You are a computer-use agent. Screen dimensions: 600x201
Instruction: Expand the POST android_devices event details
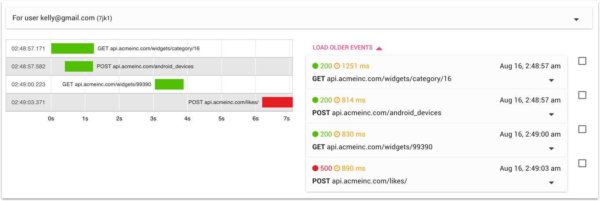click(551, 115)
